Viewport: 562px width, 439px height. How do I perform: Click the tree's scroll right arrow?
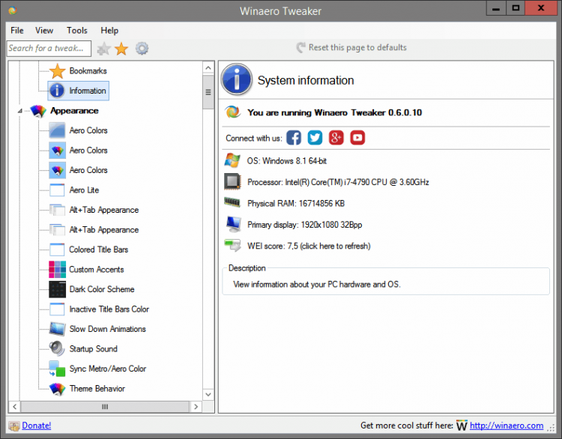pyautogui.click(x=196, y=407)
